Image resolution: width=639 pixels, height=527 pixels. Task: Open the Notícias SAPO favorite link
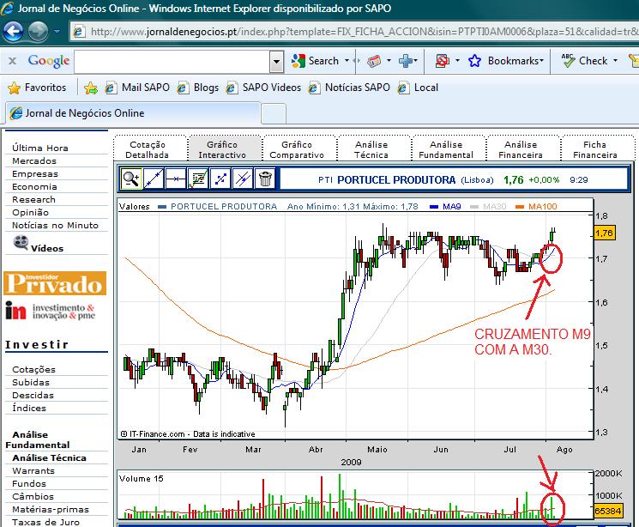pyautogui.click(x=349, y=88)
